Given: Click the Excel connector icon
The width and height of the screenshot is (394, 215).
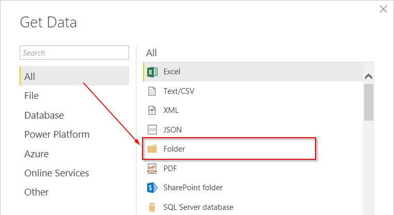Looking at the screenshot, I should click(152, 72).
